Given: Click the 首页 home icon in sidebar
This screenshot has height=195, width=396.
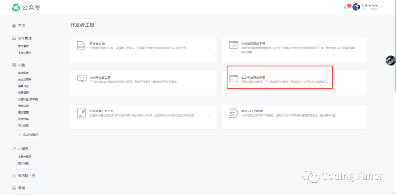Looking at the screenshot, I should [x=14, y=26].
